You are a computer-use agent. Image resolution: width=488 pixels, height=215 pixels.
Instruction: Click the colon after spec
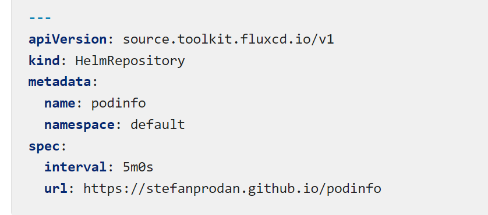[63, 147]
